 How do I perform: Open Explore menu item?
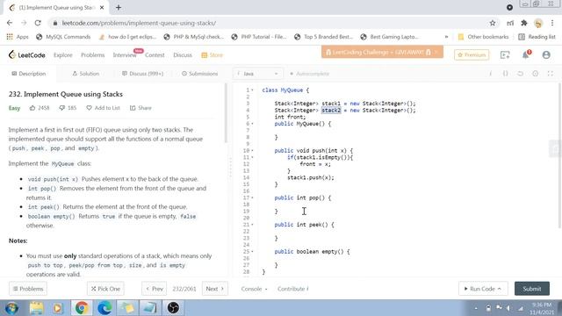62,54
